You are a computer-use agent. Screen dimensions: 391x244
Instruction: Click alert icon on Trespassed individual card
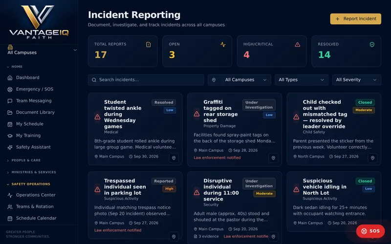click(x=97, y=190)
